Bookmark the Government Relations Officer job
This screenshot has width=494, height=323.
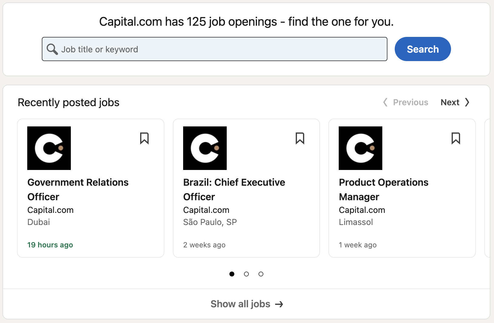144,139
